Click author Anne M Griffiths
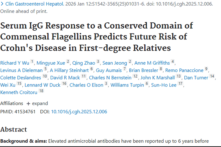 (x=152, y=63)
